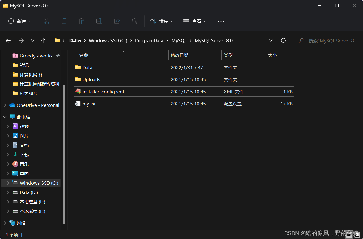Select the my.ini file icon
363x239 pixels.
78,104
